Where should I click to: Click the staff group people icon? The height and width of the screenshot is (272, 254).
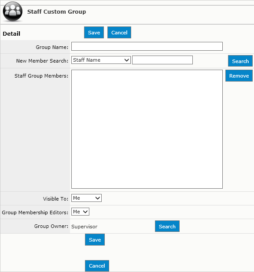pyautogui.click(x=13, y=11)
